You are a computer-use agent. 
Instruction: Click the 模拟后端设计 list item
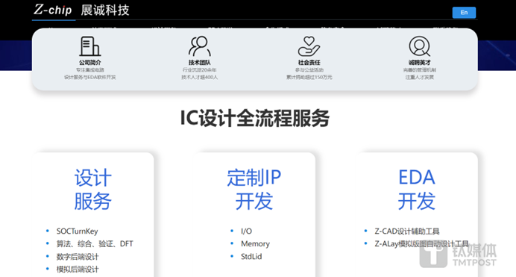(78, 270)
